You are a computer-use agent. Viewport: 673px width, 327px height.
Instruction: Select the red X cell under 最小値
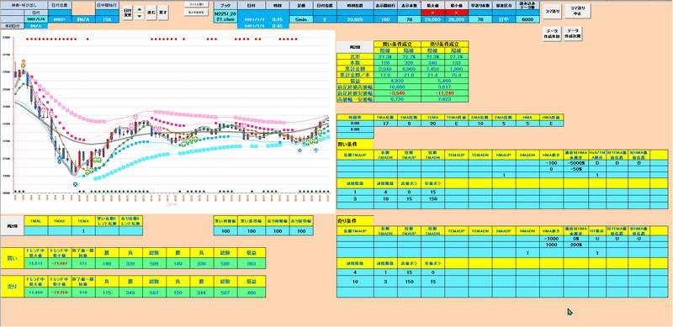tap(456, 13)
